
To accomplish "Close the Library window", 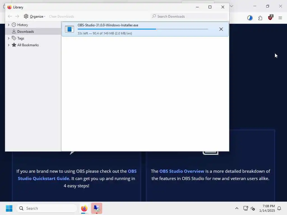I will pos(223,7).
